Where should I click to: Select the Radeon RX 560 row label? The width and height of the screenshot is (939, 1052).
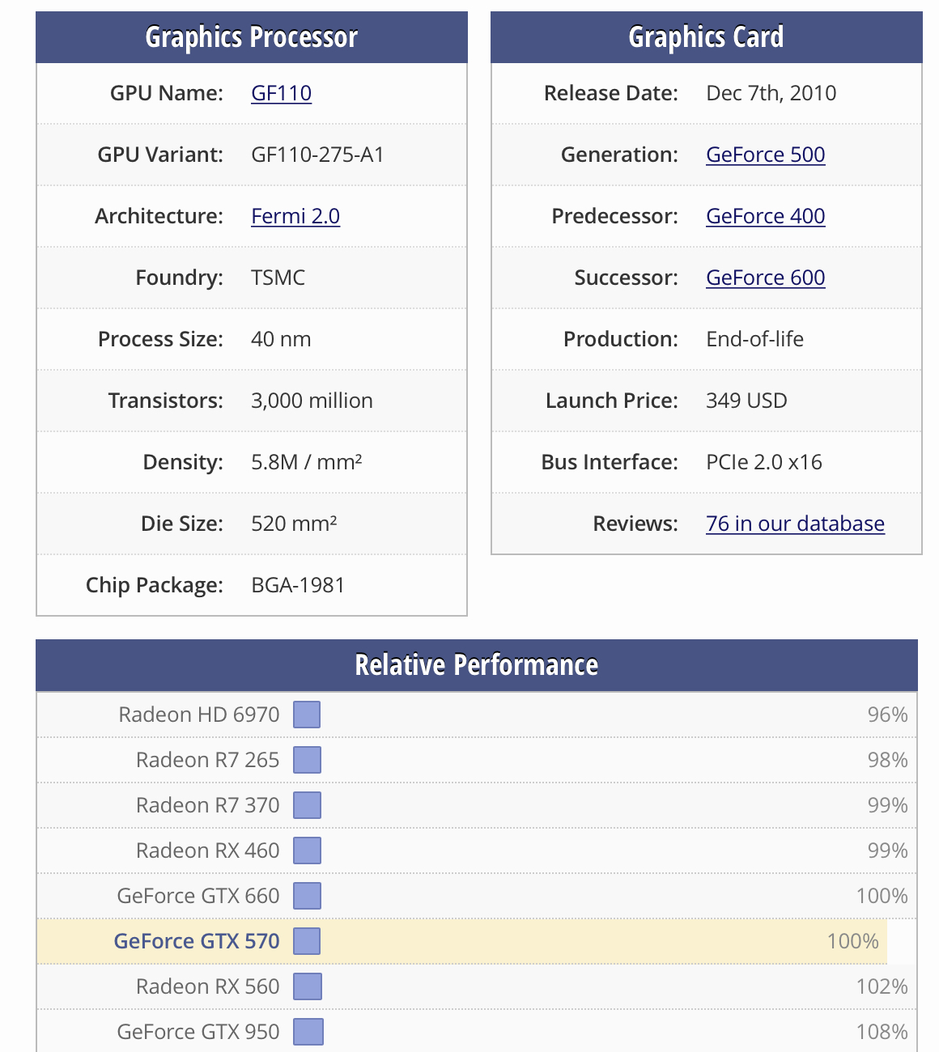click(x=208, y=986)
